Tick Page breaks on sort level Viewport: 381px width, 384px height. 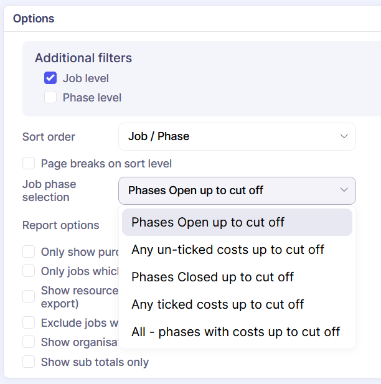click(29, 164)
